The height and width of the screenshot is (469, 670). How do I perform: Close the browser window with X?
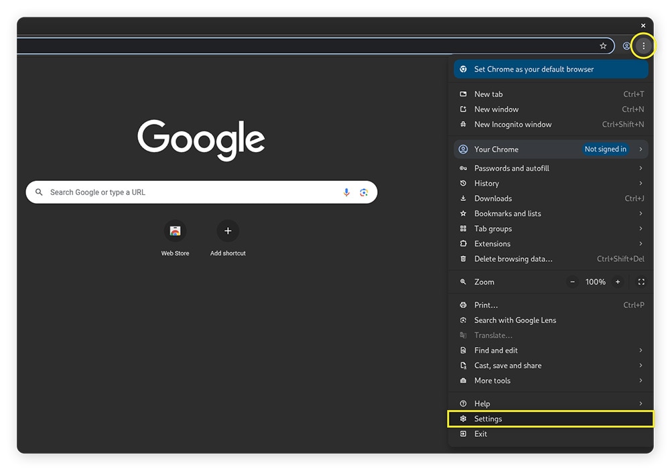[643, 25]
